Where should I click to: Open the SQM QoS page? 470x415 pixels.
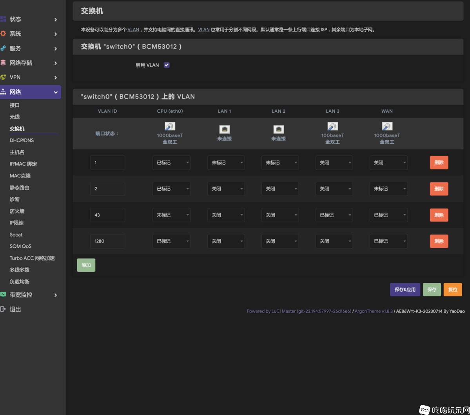(20, 246)
